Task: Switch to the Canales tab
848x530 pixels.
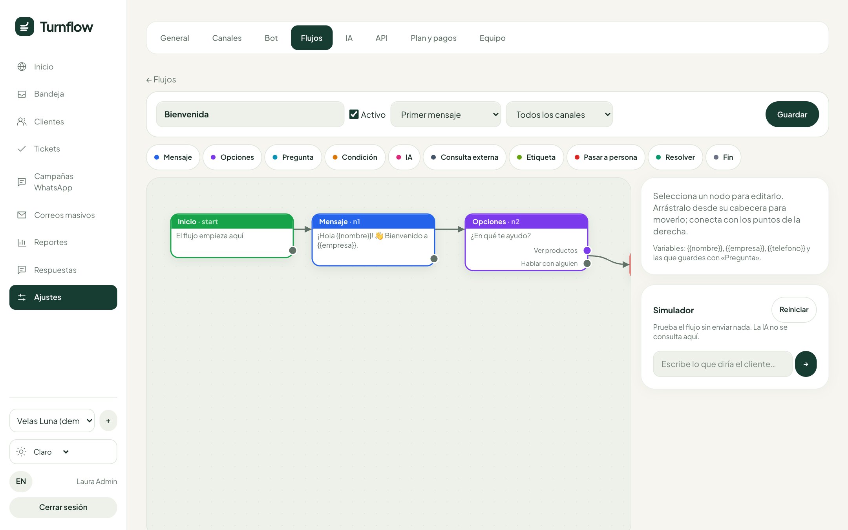Action: coord(227,38)
